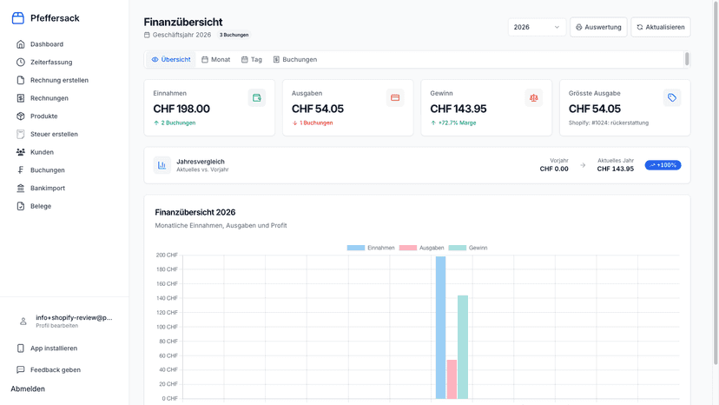
Task: Click the Aktualisieren button
Action: pos(660,27)
